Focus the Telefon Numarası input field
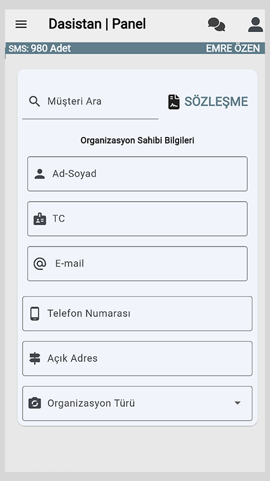The height and width of the screenshot is (481, 270). coord(137,313)
